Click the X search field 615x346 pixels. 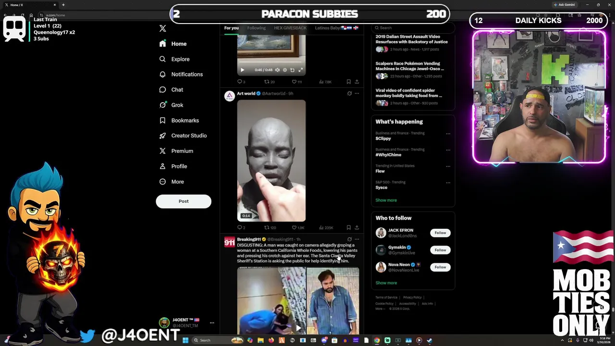pyautogui.click(x=413, y=28)
